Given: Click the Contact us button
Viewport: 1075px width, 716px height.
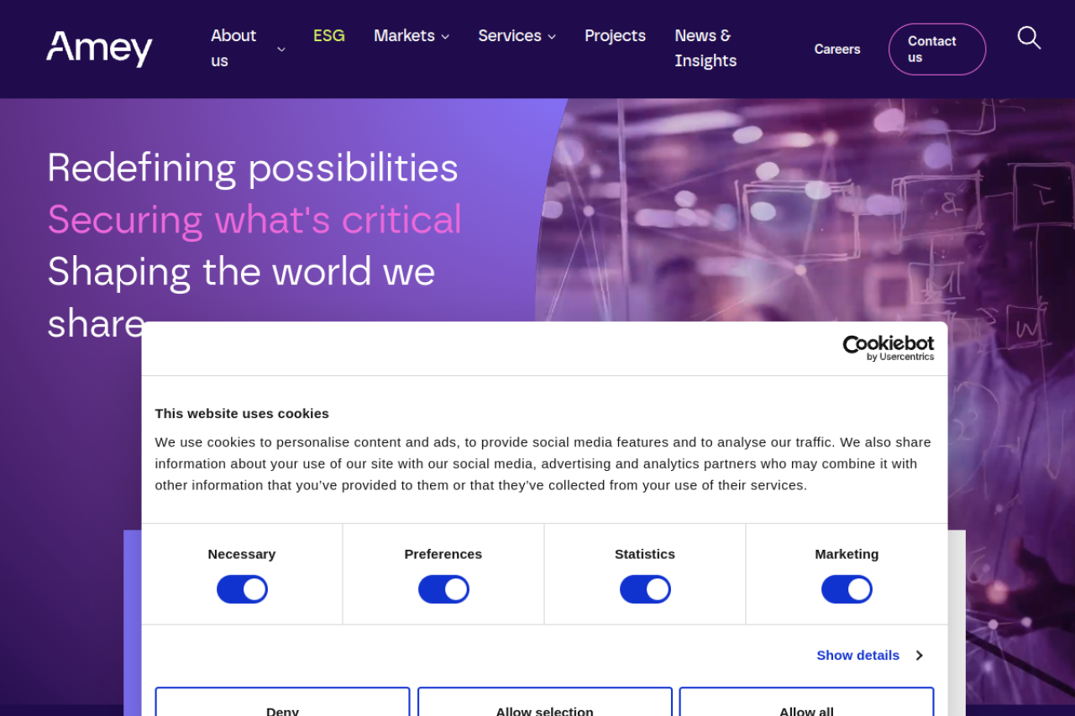Looking at the screenshot, I should click(x=937, y=50).
